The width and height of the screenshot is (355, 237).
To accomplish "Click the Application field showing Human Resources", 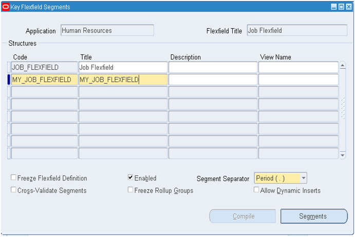I will (107, 30).
